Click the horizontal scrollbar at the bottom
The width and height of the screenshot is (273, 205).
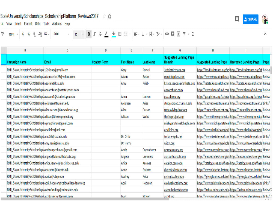85,199
